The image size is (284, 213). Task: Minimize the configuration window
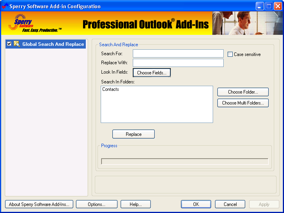coord(260,6)
